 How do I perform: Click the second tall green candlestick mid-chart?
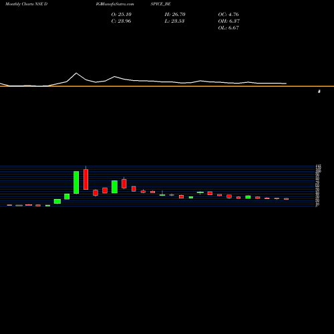click(x=114, y=186)
